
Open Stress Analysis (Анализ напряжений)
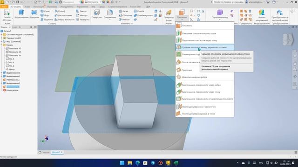pyautogui.click(x=262, y=15)
